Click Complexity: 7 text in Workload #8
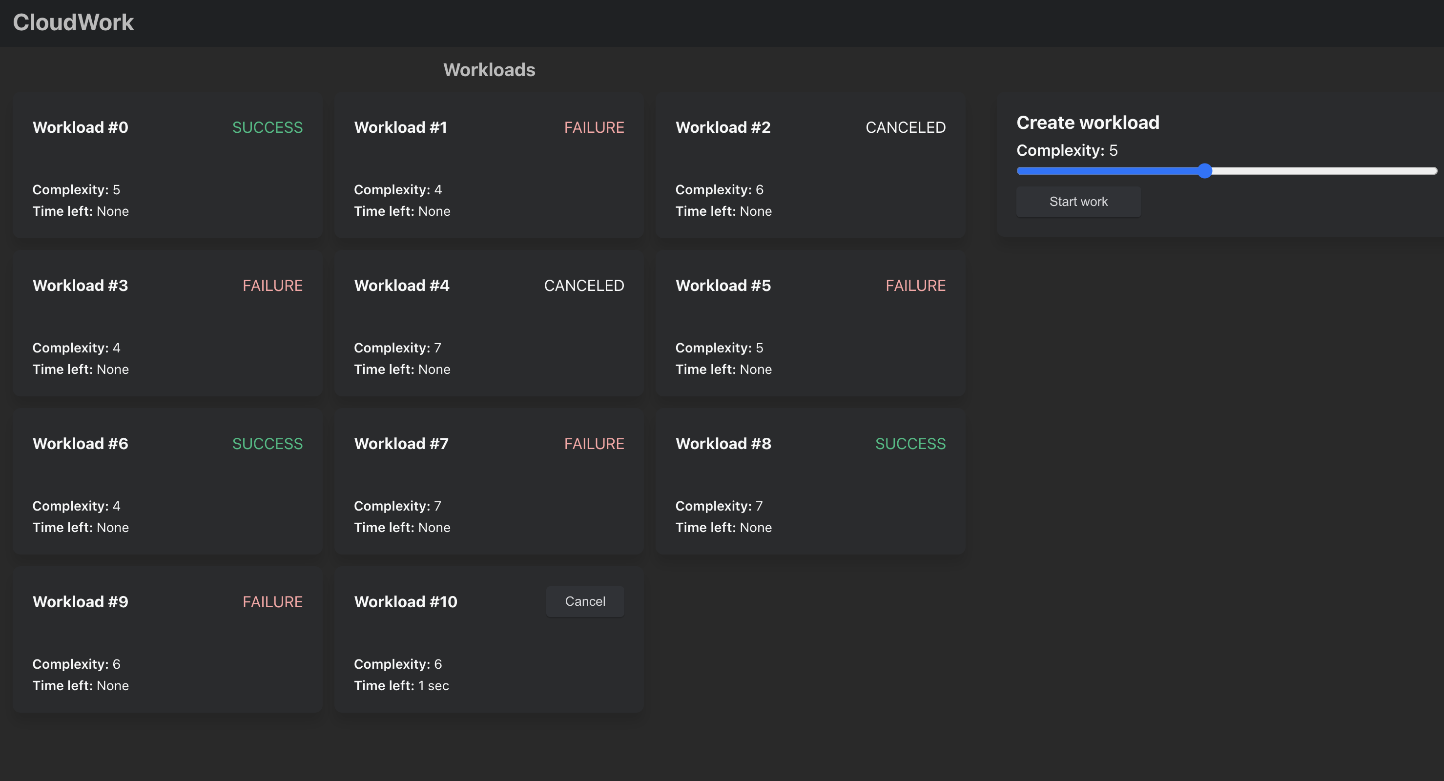The image size is (1444, 781). coord(719,506)
